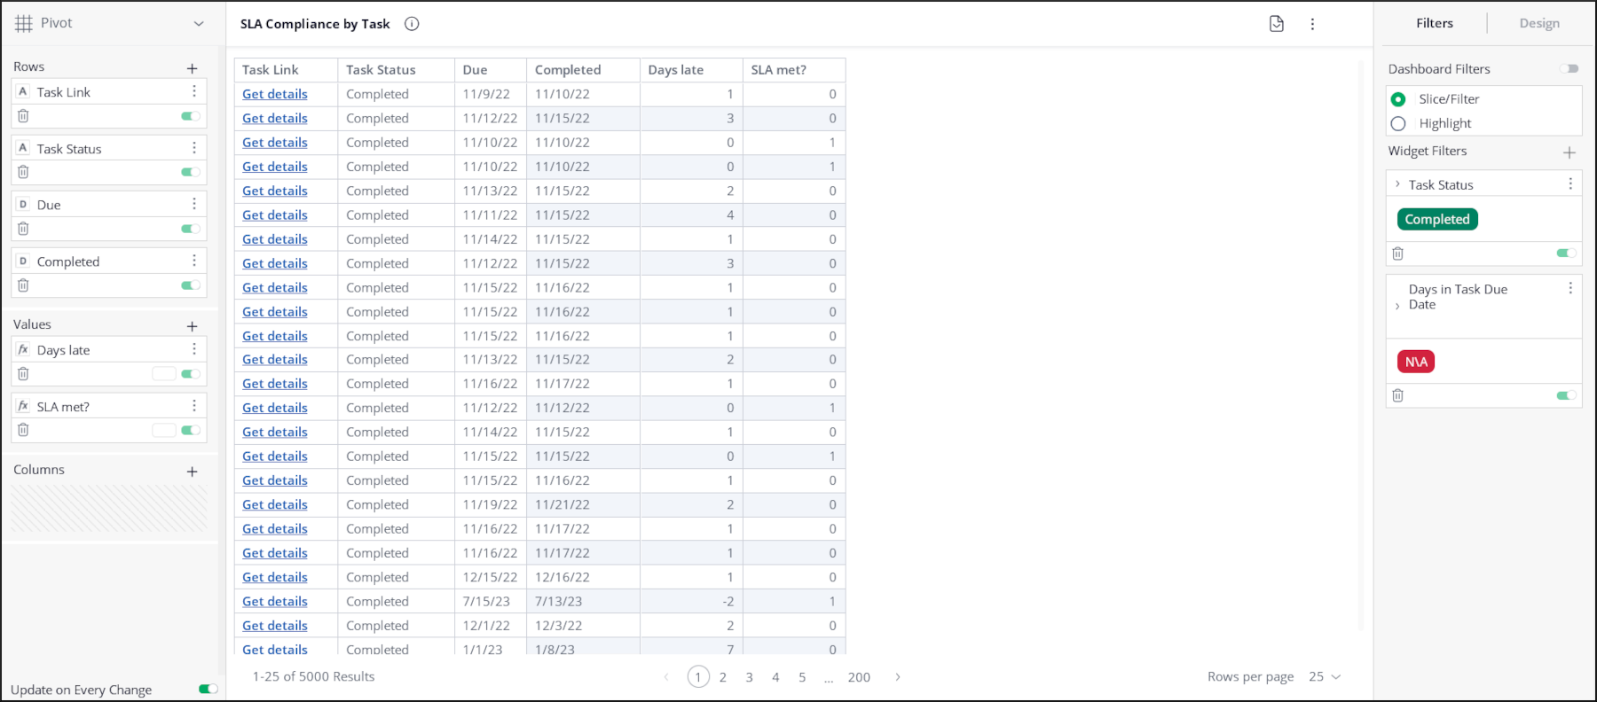The image size is (1597, 702).
Task: Toggle the Completed row field
Action: click(x=191, y=285)
